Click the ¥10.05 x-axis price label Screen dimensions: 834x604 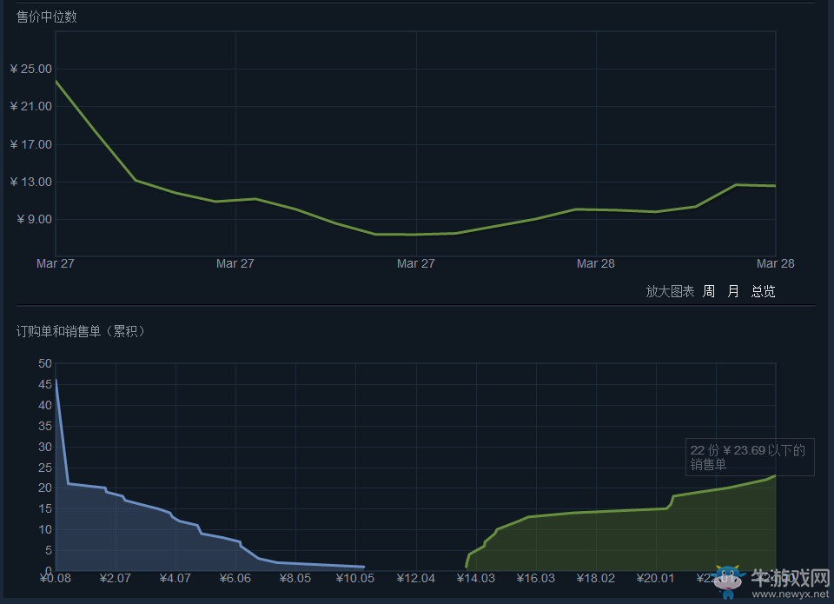click(355, 579)
